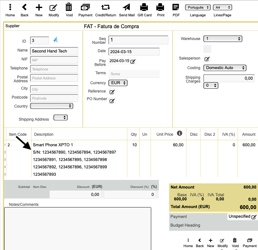Viewport: 258px width, 250px height.
Task: Open Payment from the top toolbar
Action: coord(85,10)
